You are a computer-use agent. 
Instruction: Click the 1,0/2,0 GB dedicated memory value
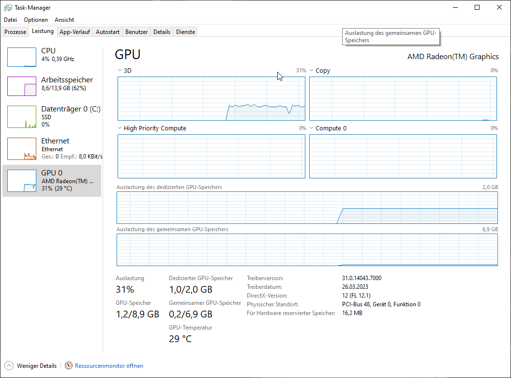191,289
